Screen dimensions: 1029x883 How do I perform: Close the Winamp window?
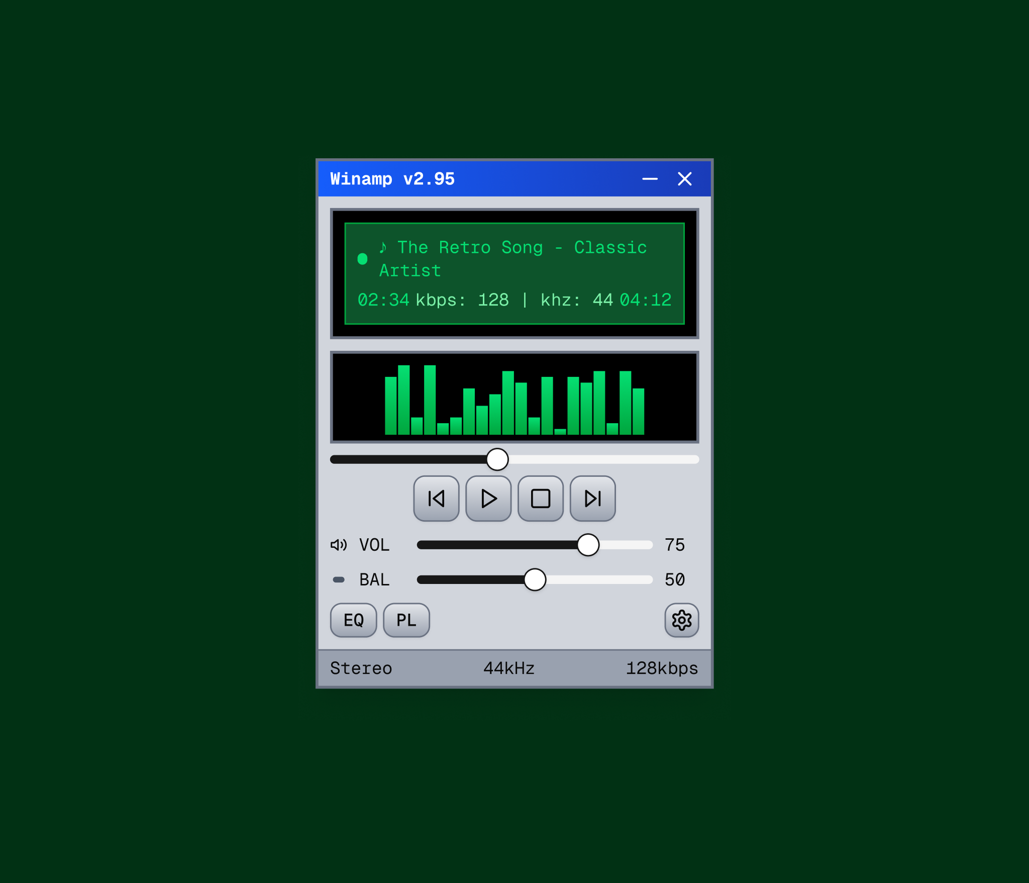[684, 179]
